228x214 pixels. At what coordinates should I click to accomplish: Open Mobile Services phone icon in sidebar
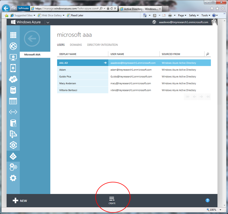point(13,68)
